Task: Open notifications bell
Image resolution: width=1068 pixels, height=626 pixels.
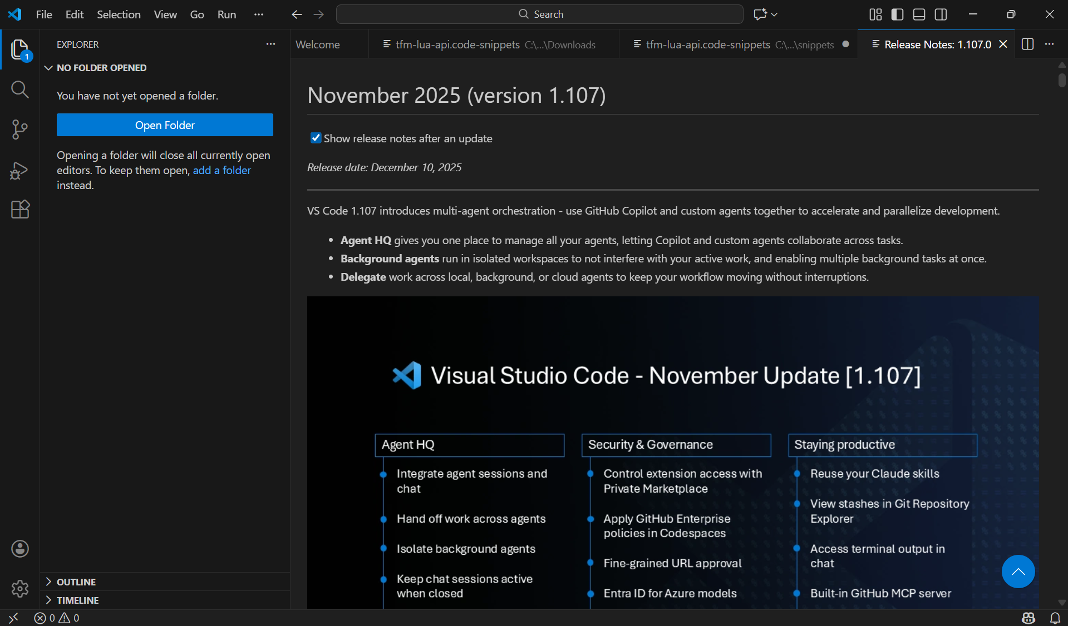Action: point(1055,618)
